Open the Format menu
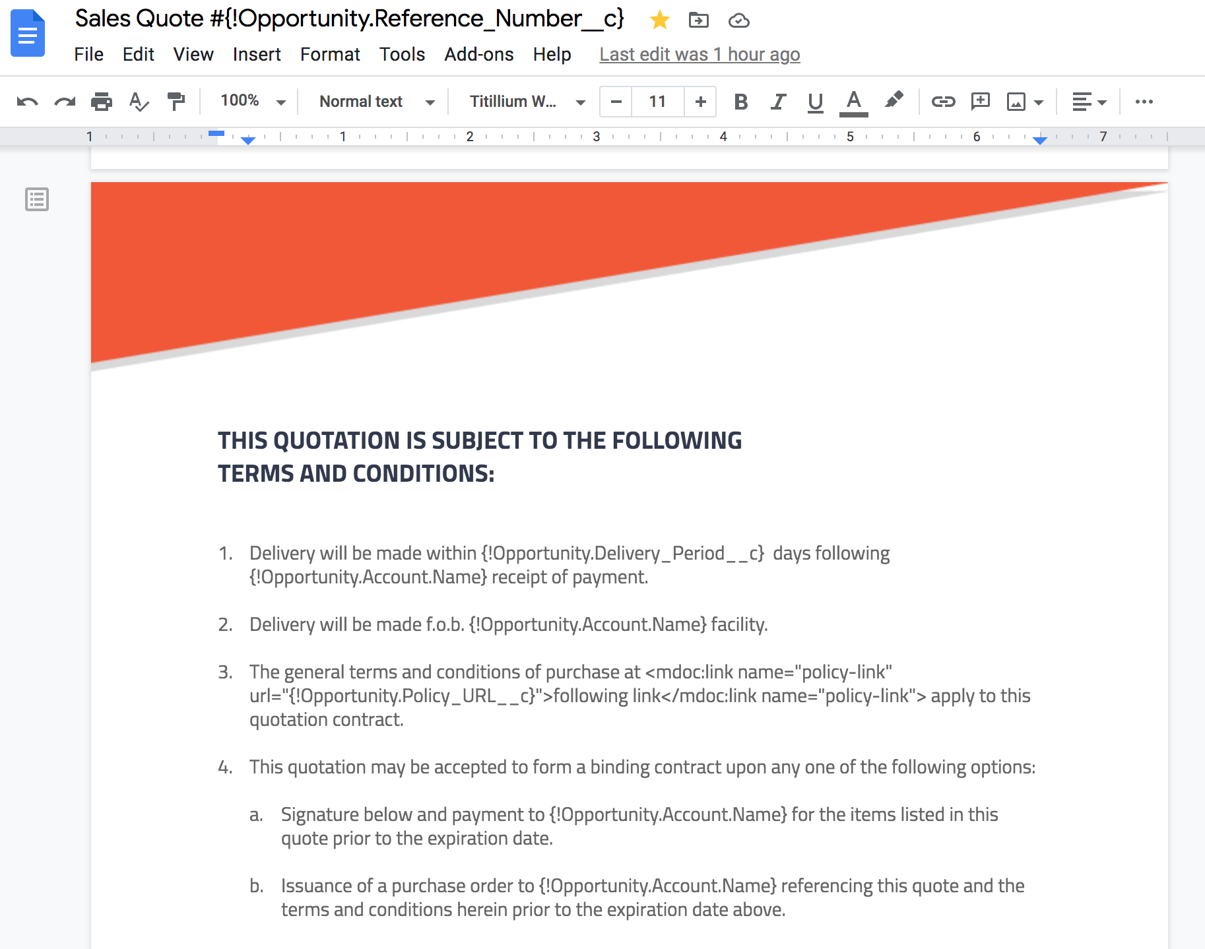This screenshot has height=949, width=1205. 329,54
